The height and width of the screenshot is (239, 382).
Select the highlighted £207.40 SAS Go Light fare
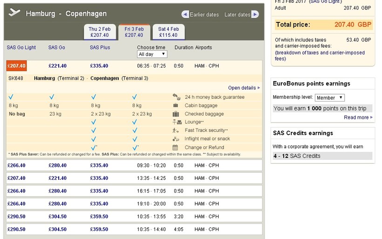click(16, 66)
